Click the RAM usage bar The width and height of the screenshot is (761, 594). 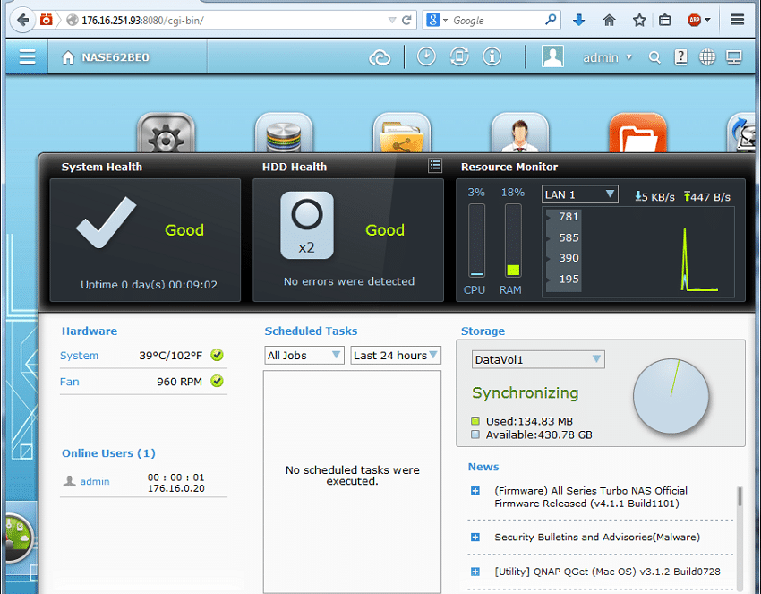click(x=513, y=240)
